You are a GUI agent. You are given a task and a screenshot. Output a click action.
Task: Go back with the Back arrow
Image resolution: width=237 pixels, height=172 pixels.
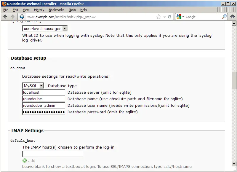tap(5, 17)
